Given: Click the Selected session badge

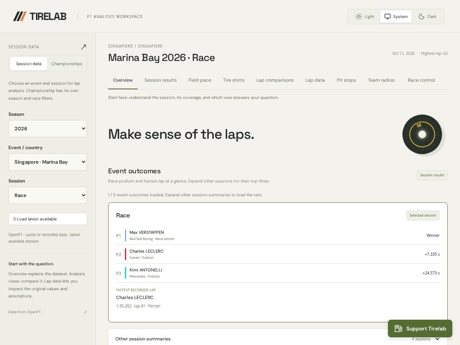Looking at the screenshot, I should (x=423, y=215).
